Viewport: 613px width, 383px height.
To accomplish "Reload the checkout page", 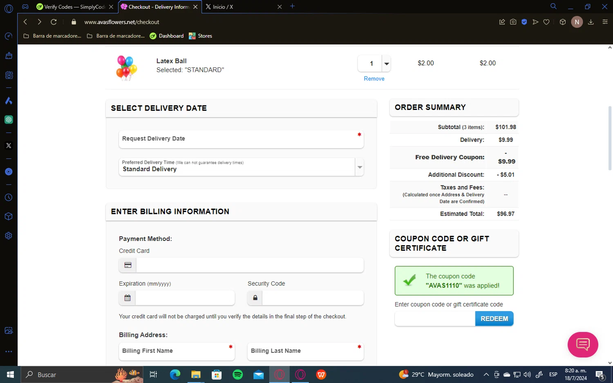I will click(54, 22).
